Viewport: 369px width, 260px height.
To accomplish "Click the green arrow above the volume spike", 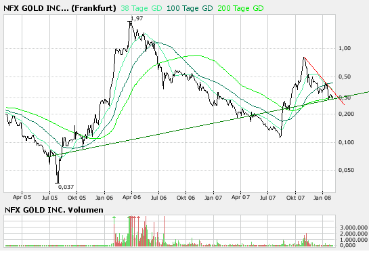I will 114,217.
